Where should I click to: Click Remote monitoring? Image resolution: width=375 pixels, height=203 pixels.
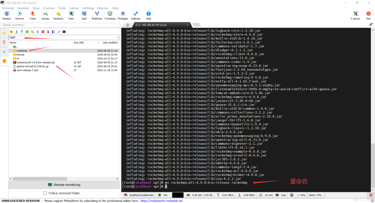[64, 184]
